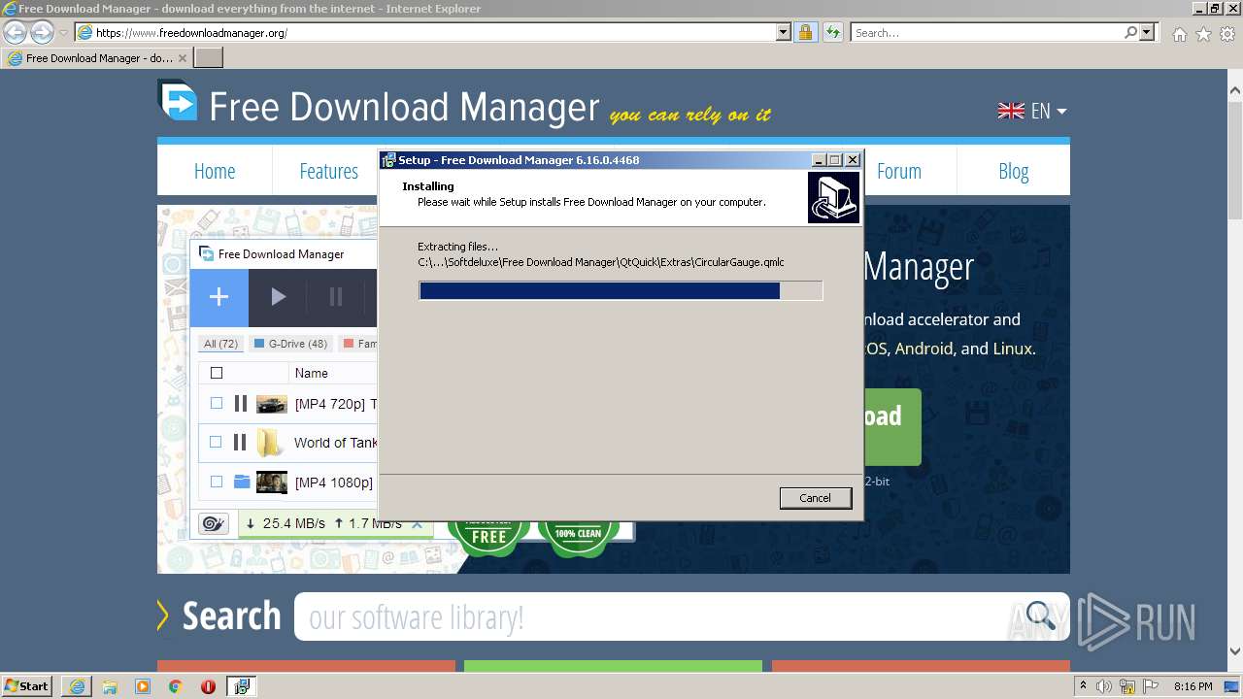1243x699 pixels.
Task: Click Internet Explorer taskbar icon
Action: [x=77, y=686]
